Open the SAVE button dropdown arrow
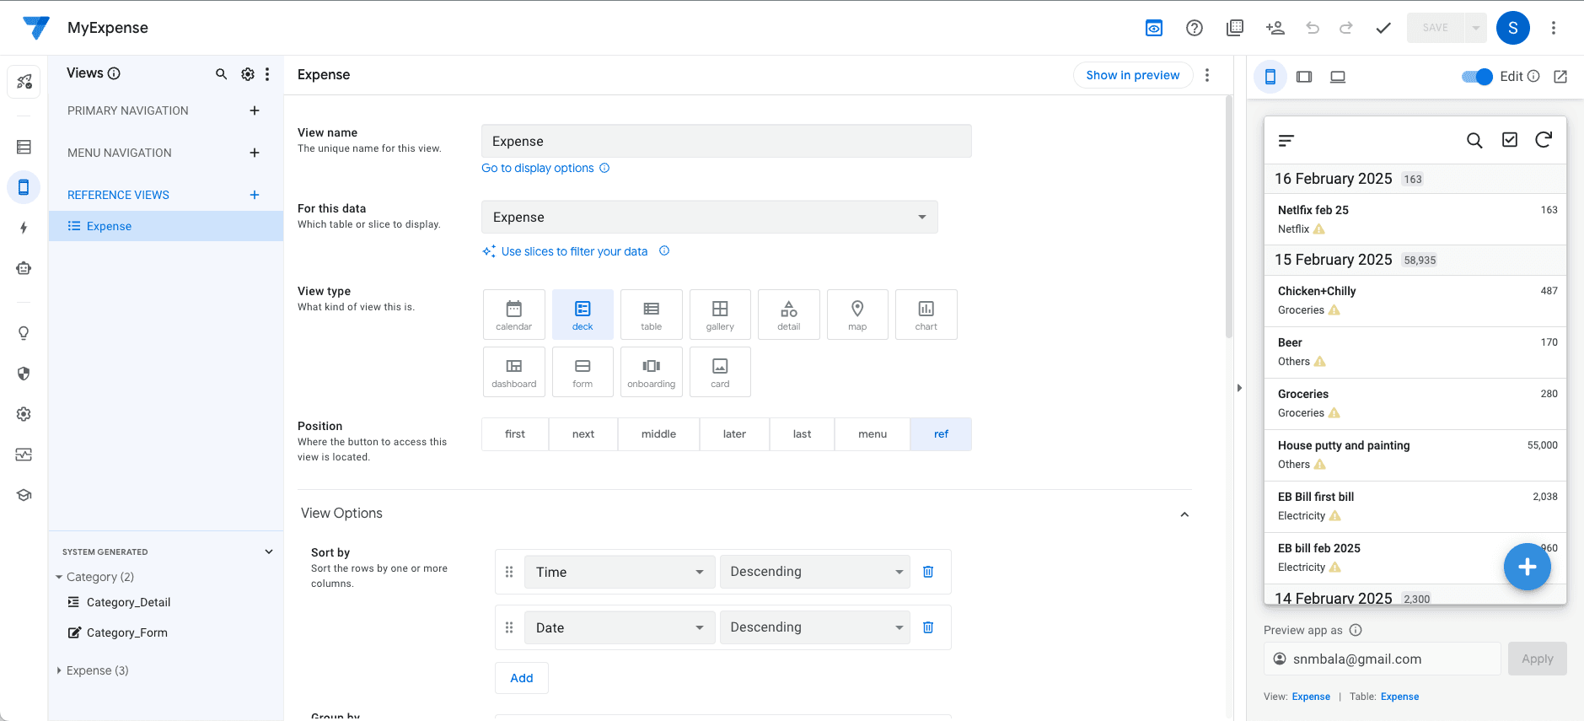Screen dimensions: 1584x721 (1476, 28)
